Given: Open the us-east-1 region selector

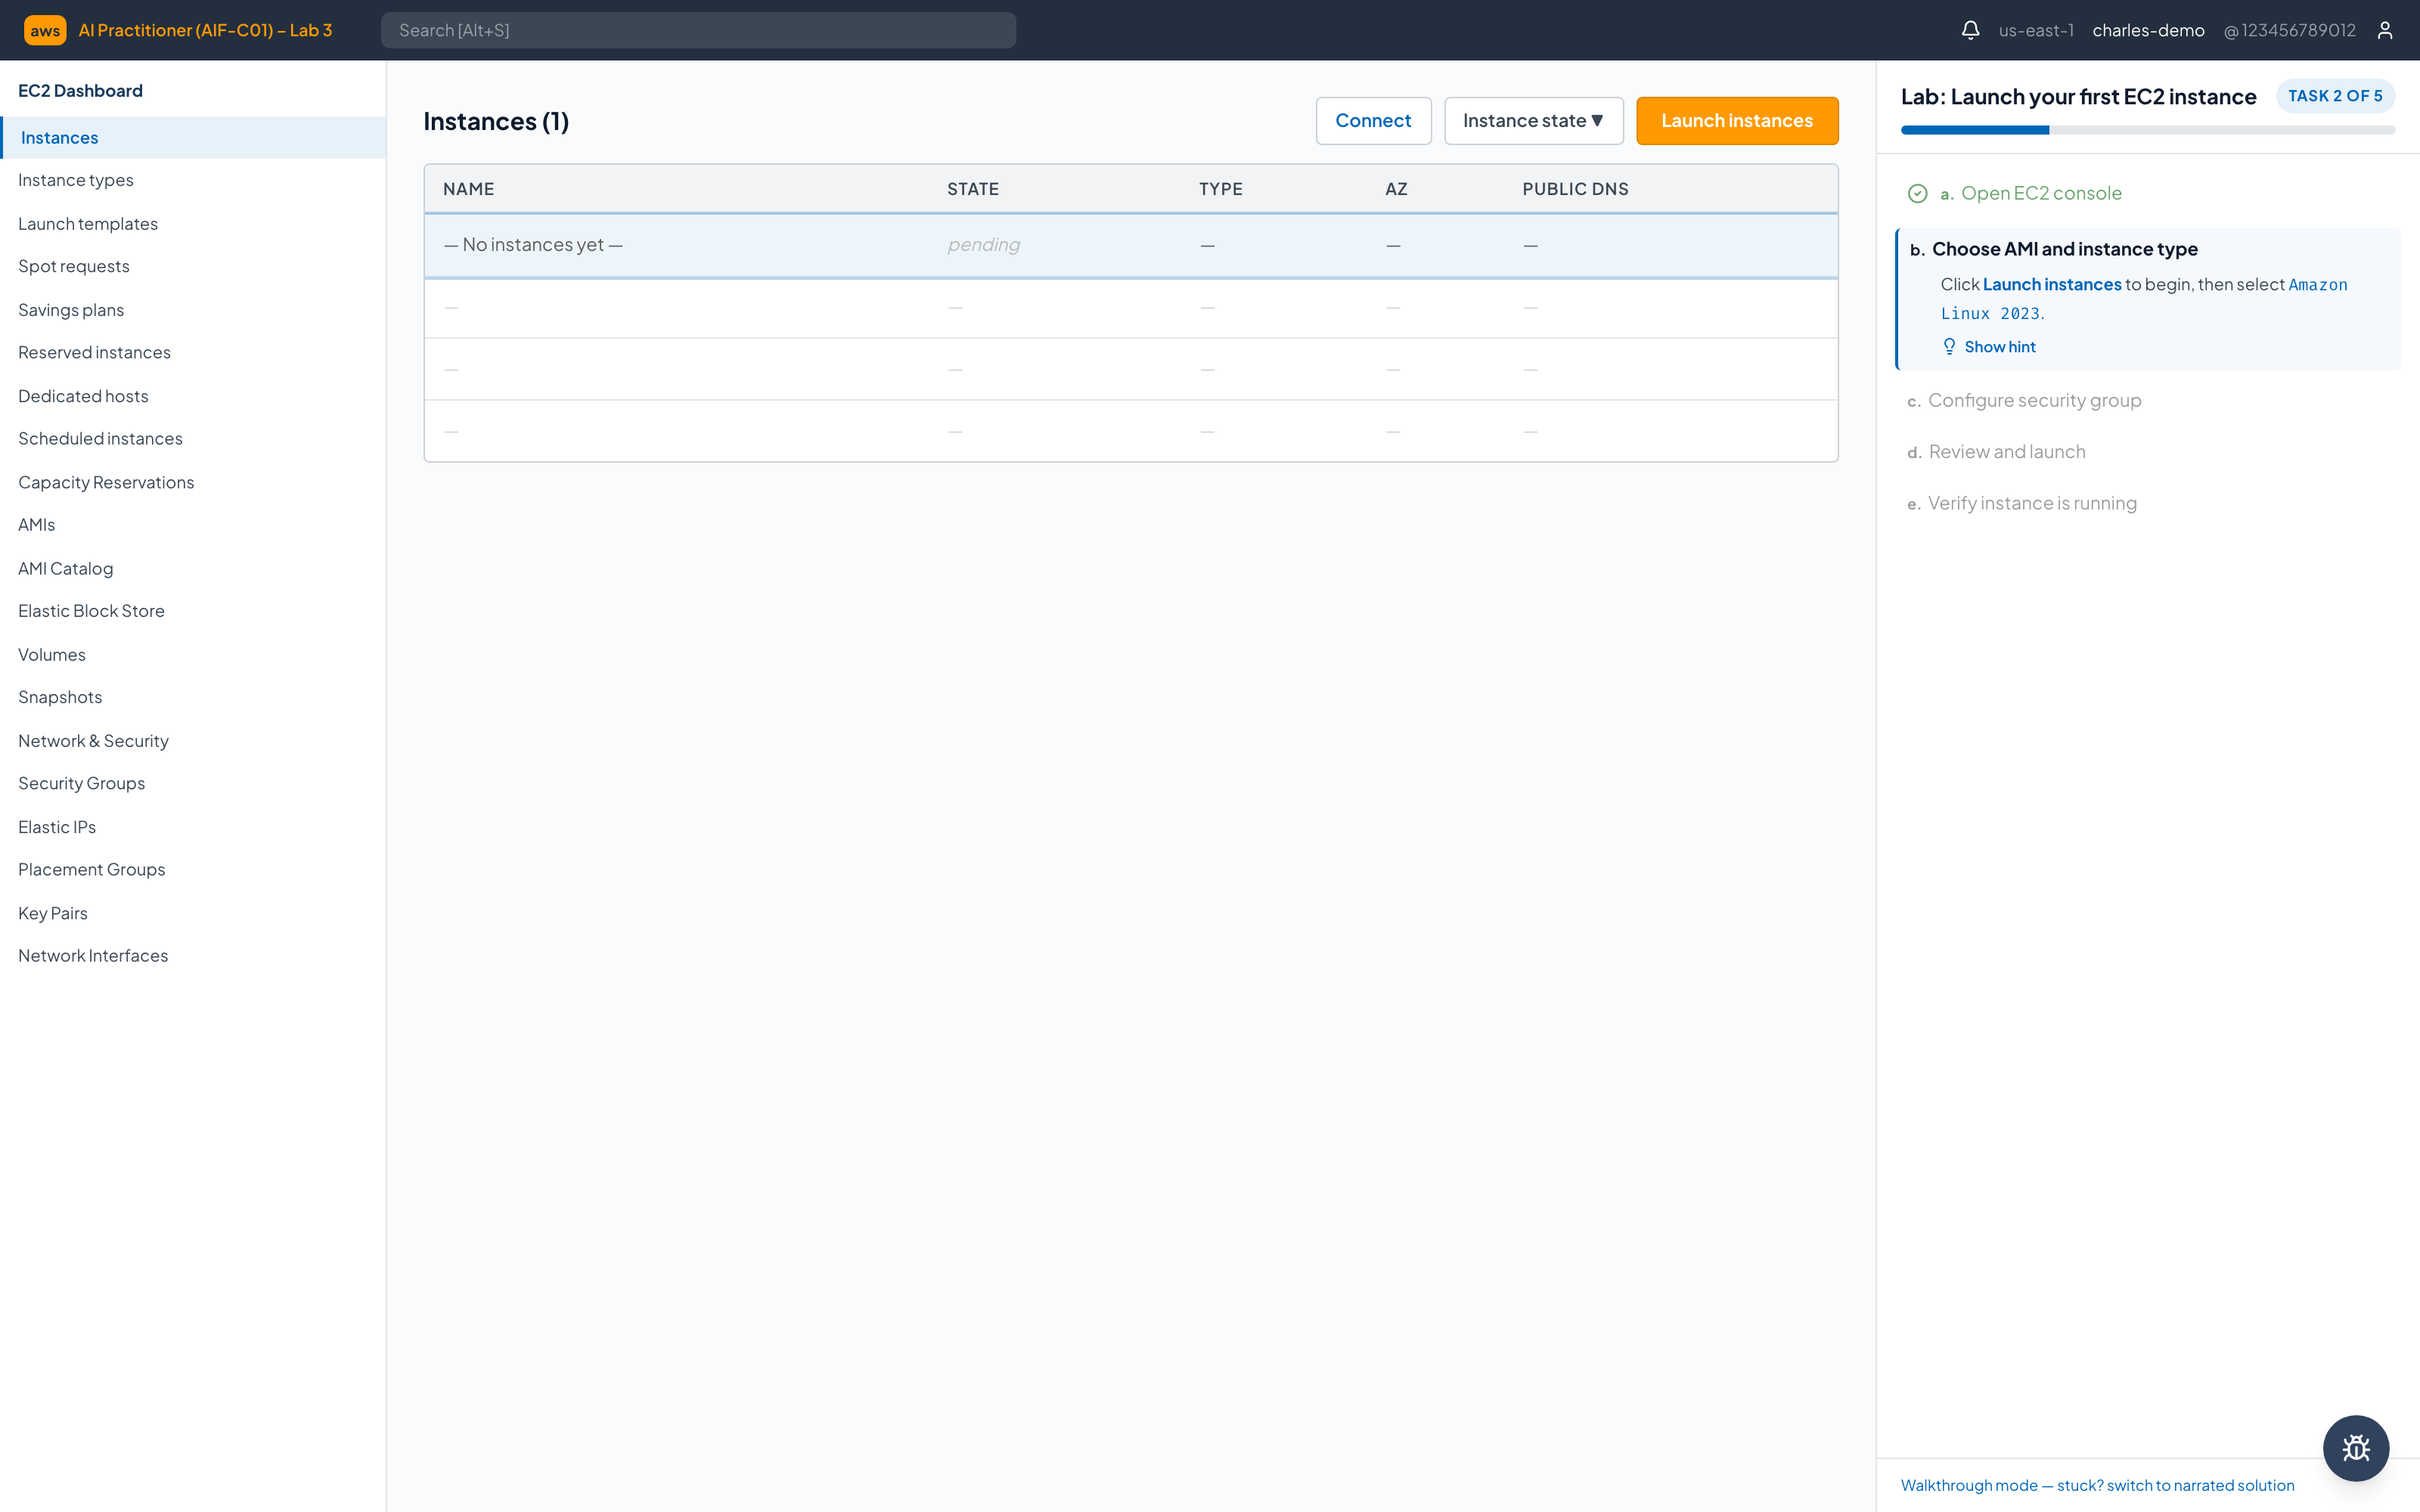Looking at the screenshot, I should click(x=2036, y=30).
